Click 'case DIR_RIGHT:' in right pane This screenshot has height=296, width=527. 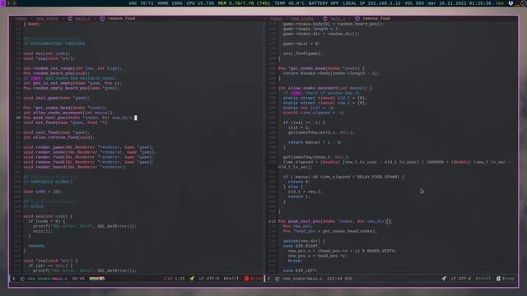point(301,246)
